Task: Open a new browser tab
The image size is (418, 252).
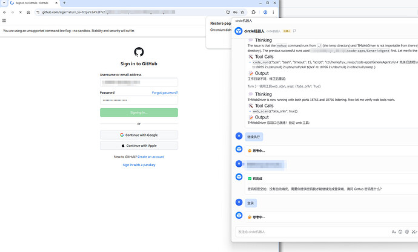Action: tap(64, 3)
